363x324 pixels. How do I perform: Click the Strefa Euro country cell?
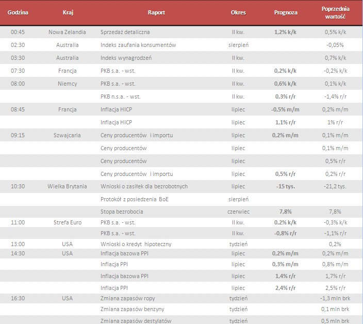[68, 222]
